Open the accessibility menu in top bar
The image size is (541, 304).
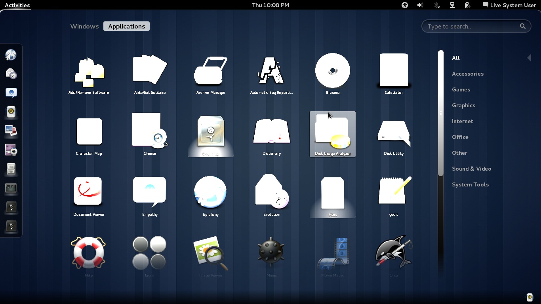[404, 5]
